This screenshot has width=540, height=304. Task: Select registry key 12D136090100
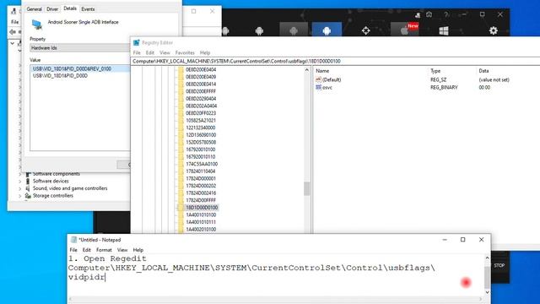point(201,135)
